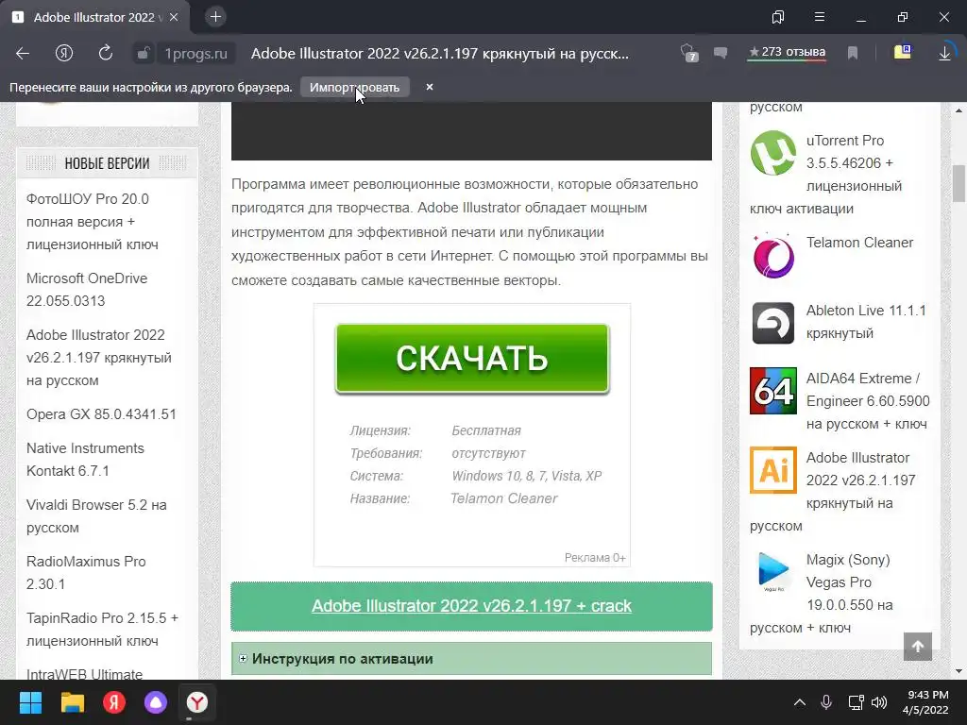Open the downloads arrow icon
The width and height of the screenshot is (967, 725).
tap(944, 54)
